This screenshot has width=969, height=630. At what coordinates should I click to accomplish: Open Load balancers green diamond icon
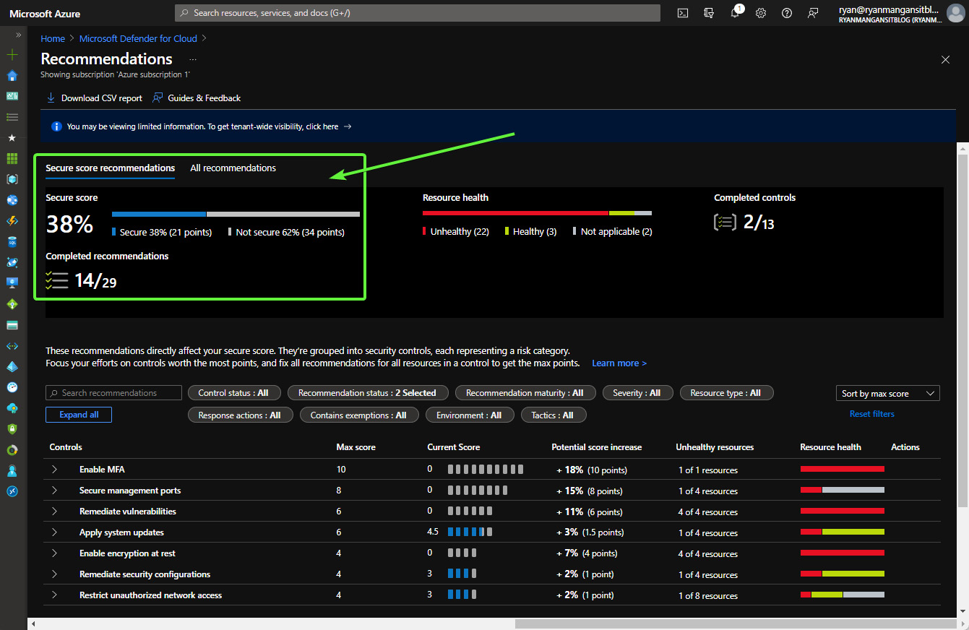click(12, 304)
